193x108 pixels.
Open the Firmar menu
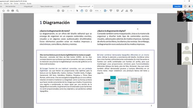coord(16,4)
